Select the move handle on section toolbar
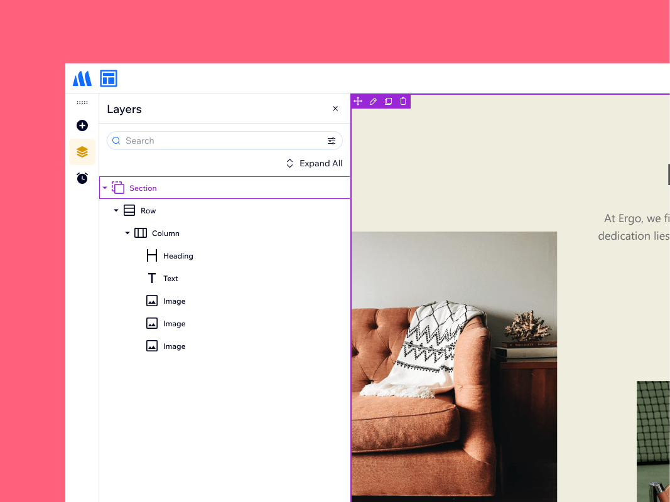Image resolution: width=670 pixels, height=502 pixels. 358,101
